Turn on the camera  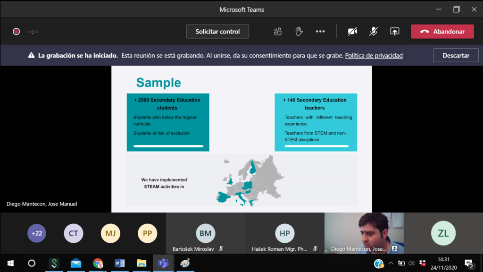click(352, 32)
